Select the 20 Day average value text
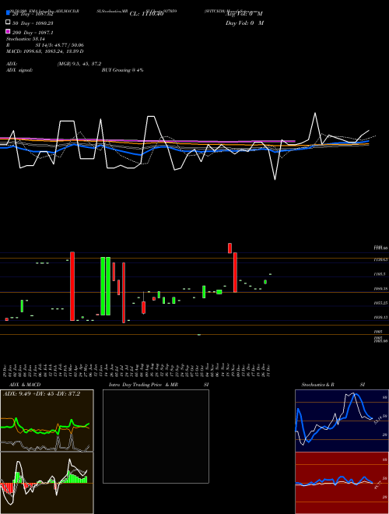 point(33,14)
